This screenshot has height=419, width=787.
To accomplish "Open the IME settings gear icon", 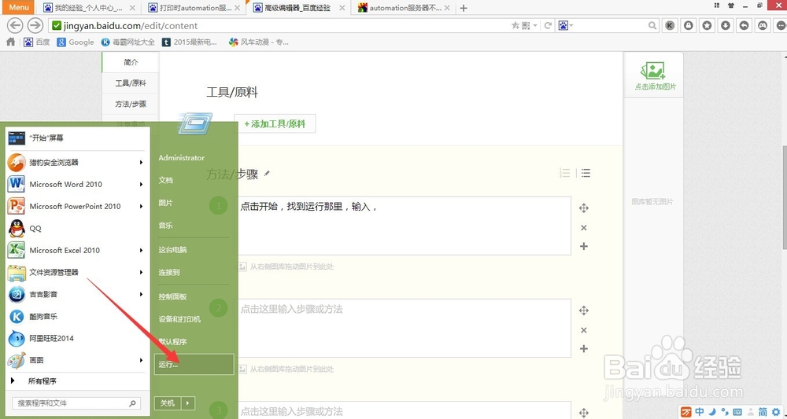I will pyautogui.click(x=777, y=412).
